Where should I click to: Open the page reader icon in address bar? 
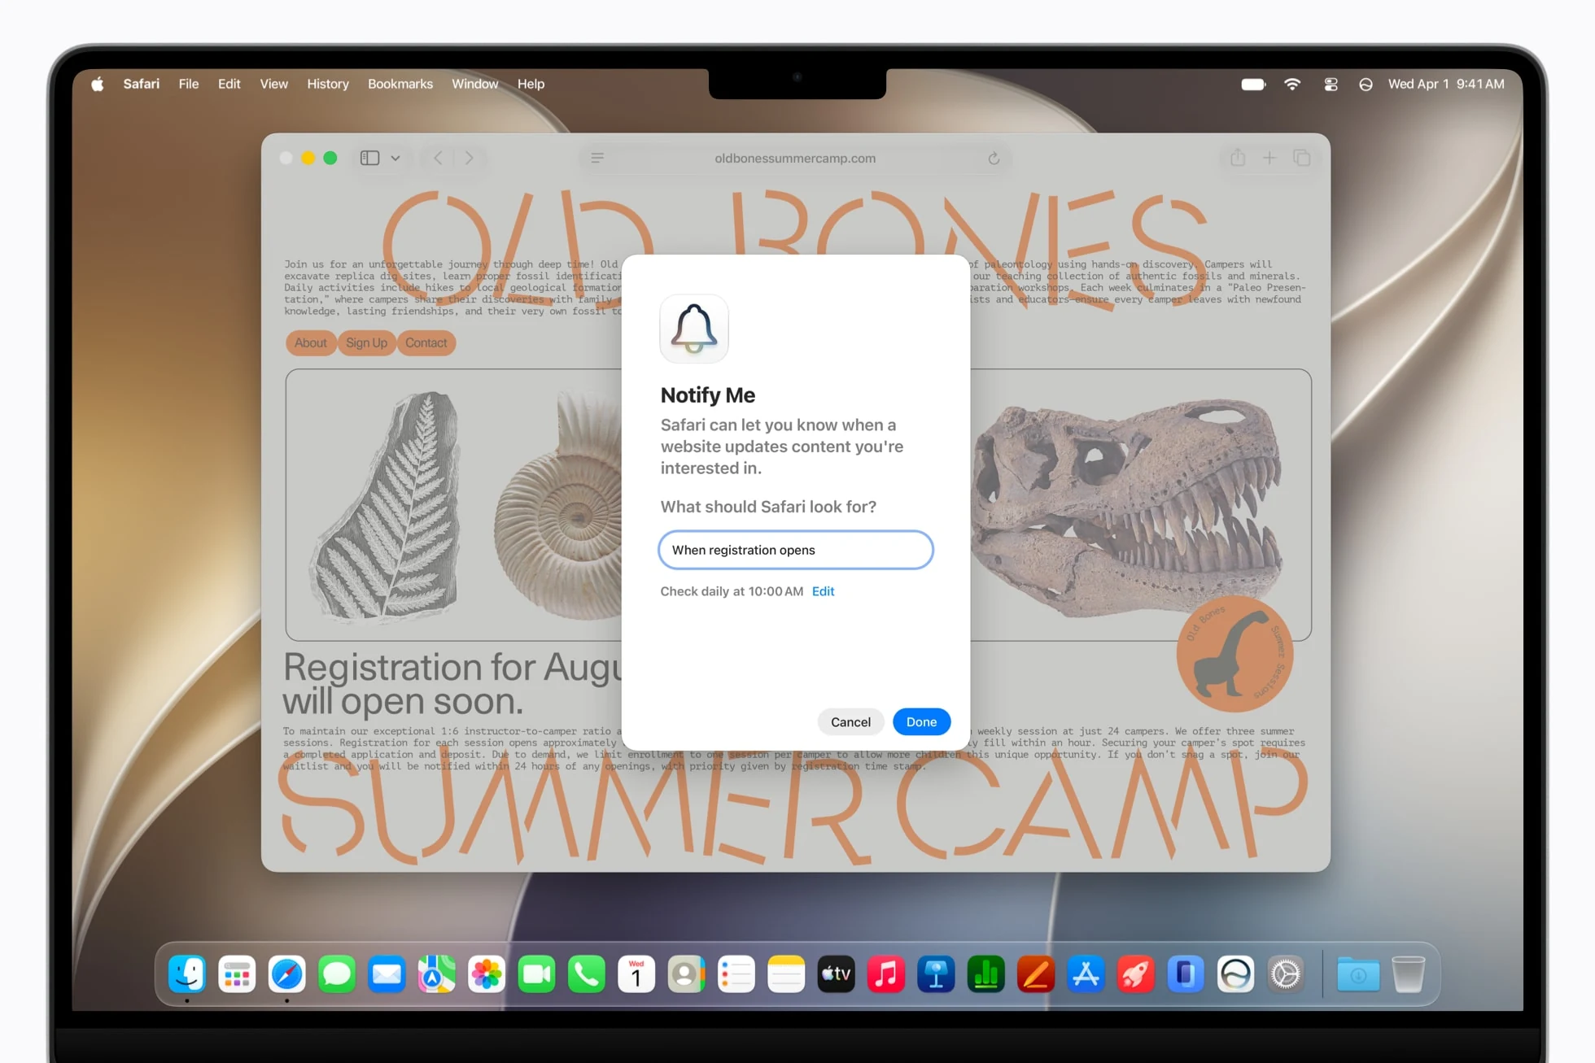pos(597,158)
